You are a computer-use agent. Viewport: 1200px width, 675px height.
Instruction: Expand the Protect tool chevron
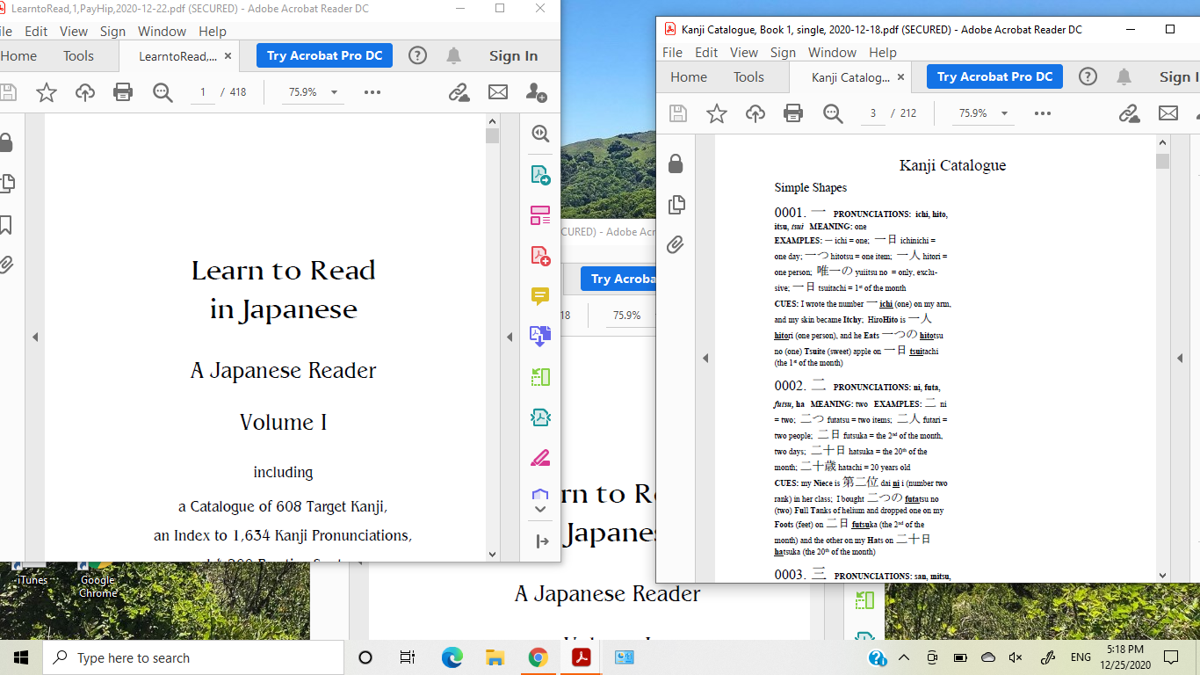540,508
